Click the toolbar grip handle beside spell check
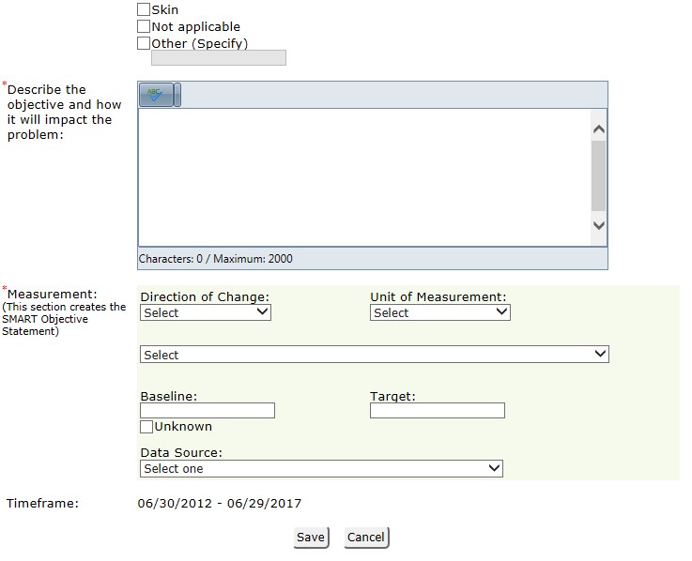Screen dimensions: 692x561 click(177, 95)
